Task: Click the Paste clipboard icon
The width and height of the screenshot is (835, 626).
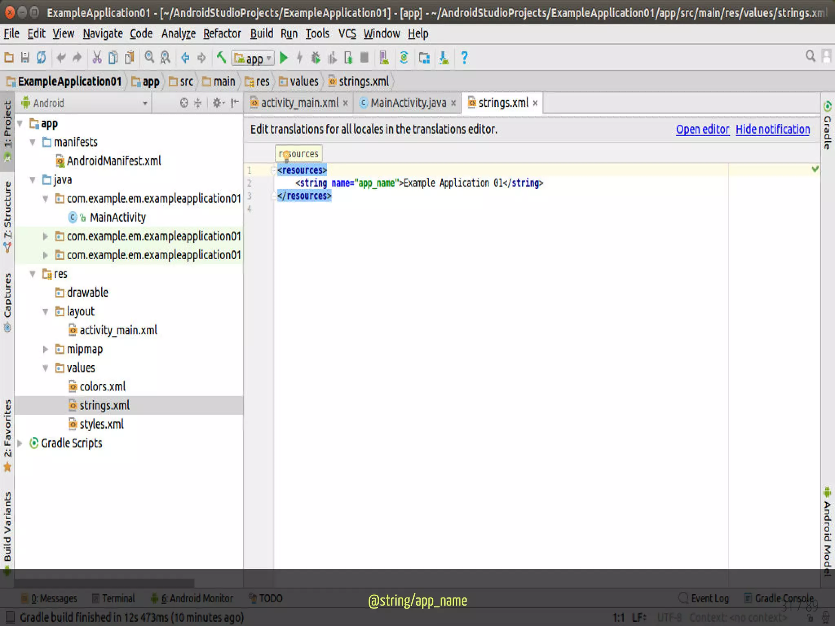Action: [129, 58]
